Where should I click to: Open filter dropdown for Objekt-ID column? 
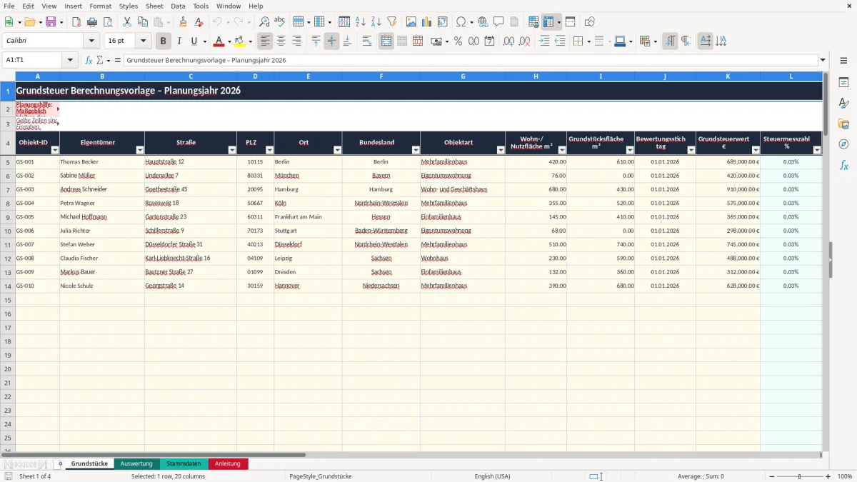click(54, 150)
